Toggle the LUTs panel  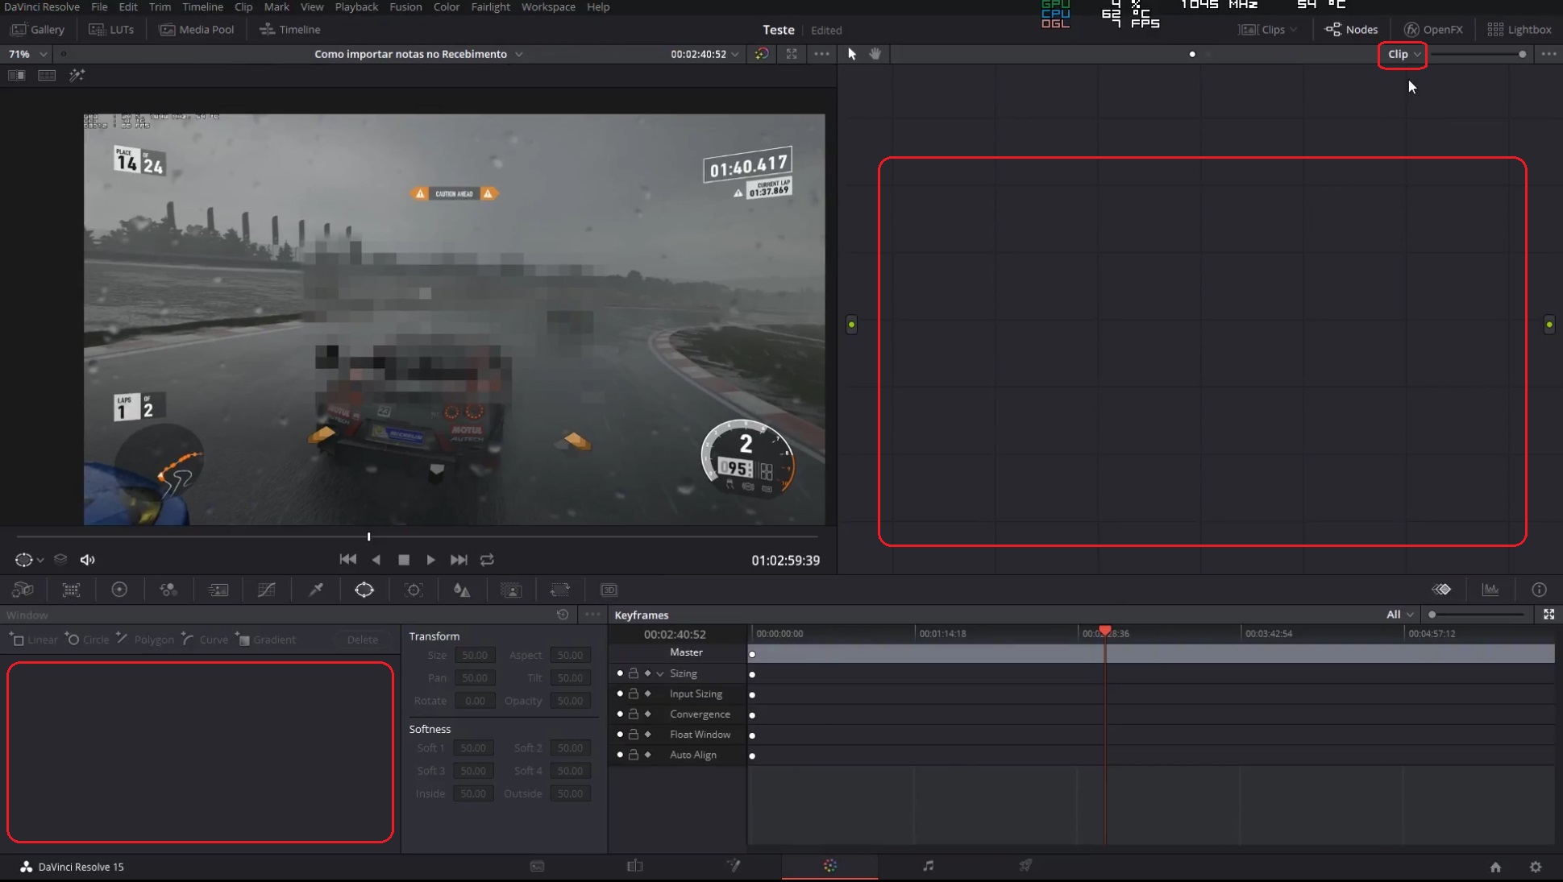[x=111, y=29]
